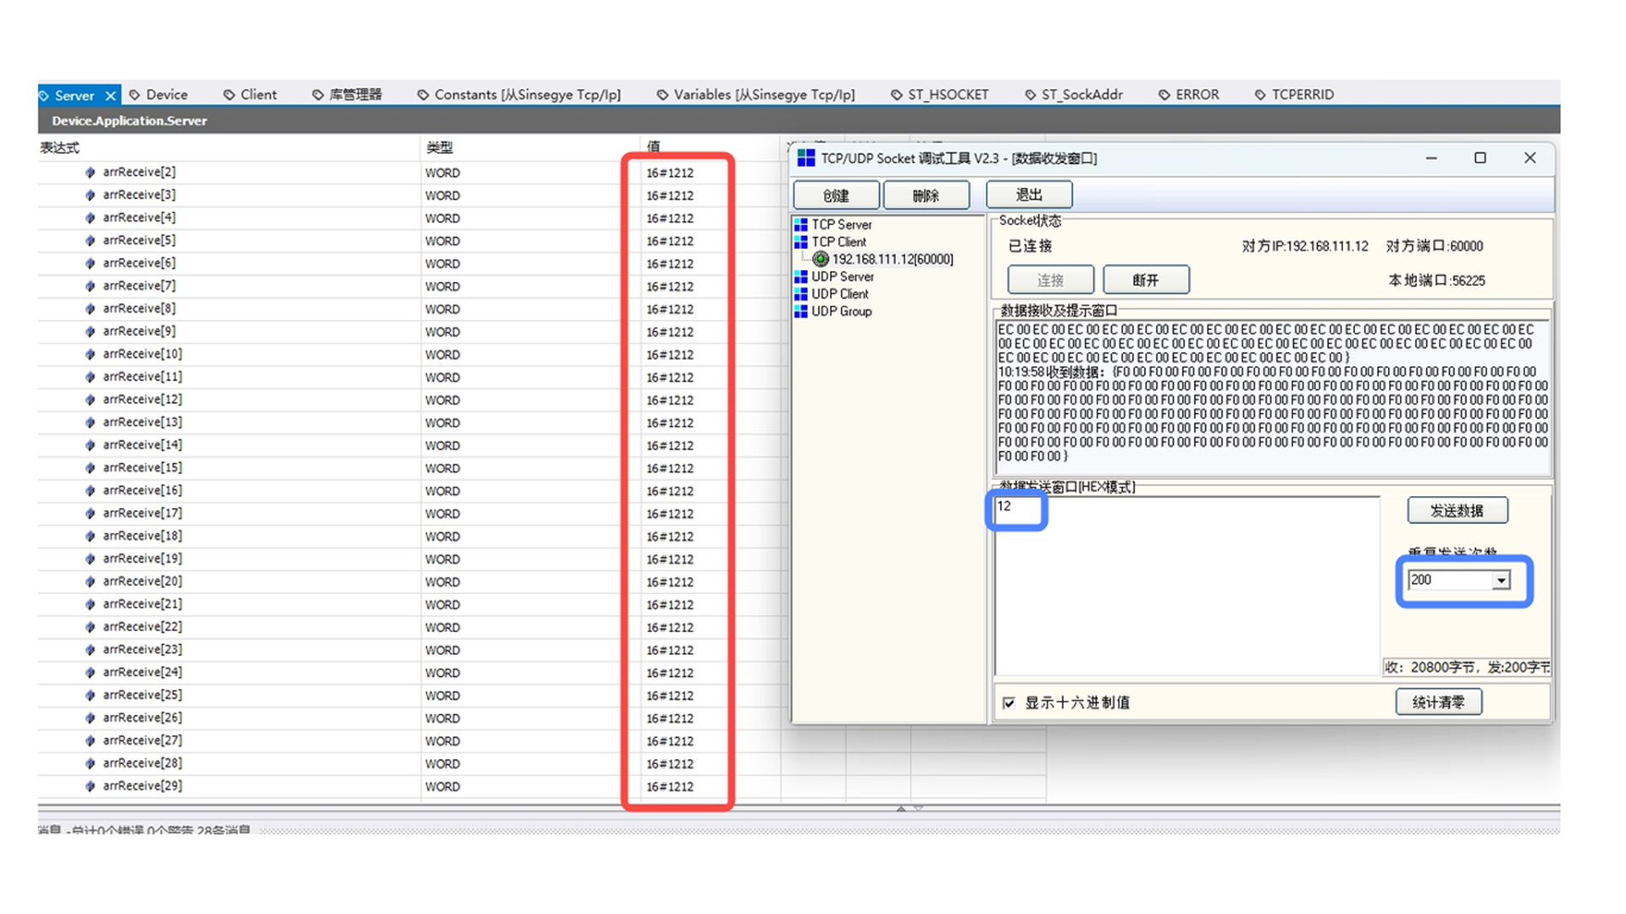Select the arrReceive[15] value cell
The image size is (1626, 914).
(671, 468)
